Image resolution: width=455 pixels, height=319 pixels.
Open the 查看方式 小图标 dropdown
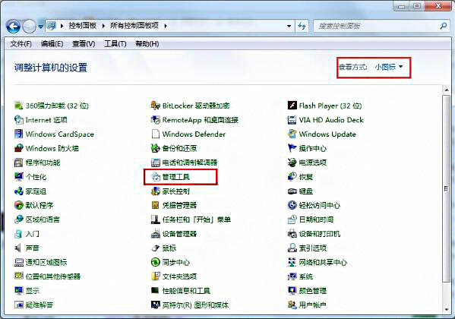click(x=389, y=67)
